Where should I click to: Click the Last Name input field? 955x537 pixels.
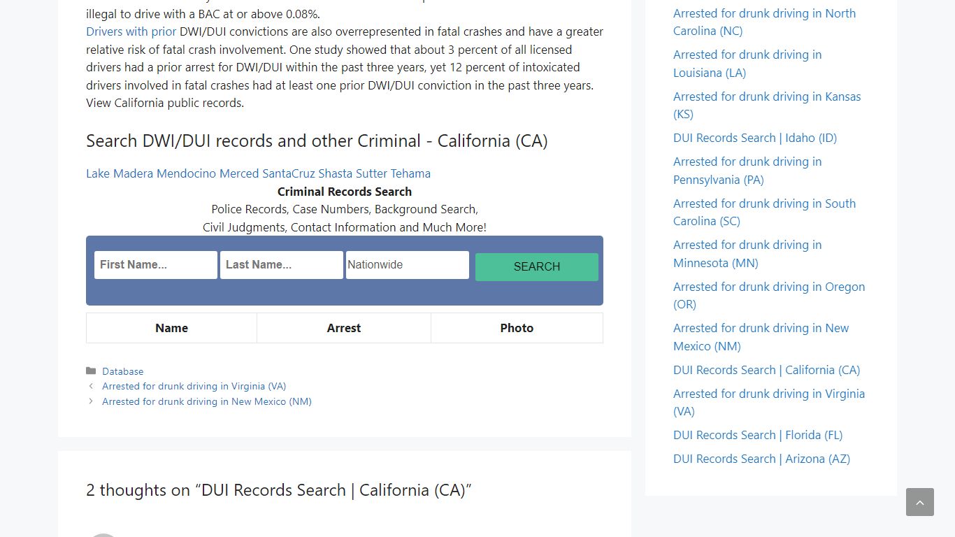click(282, 265)
